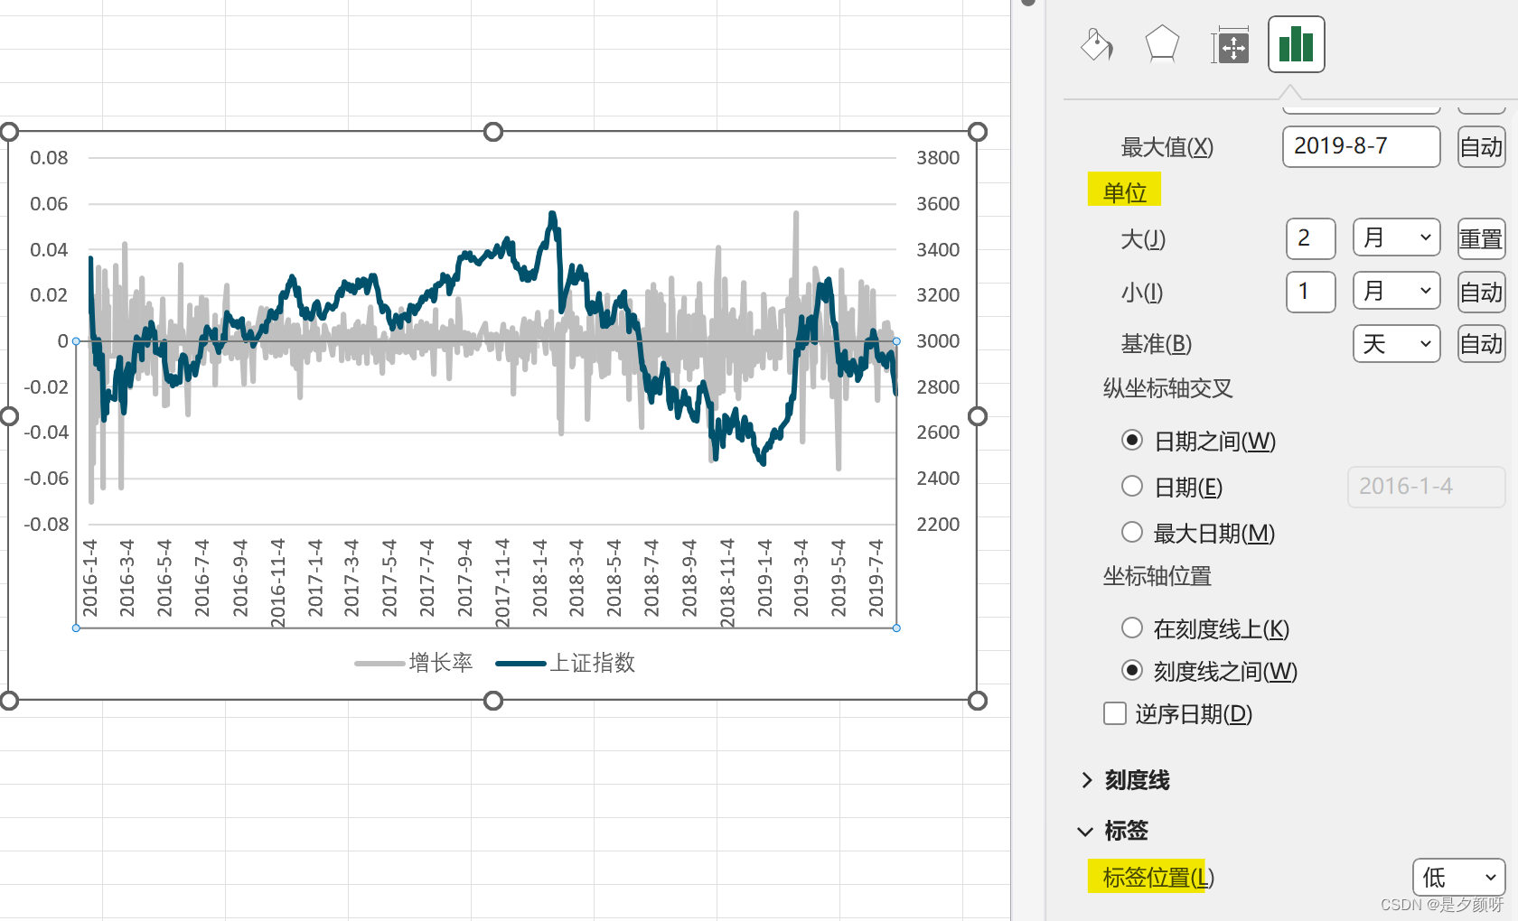The image size is (1518, 921).
Task: Open the Fill & Line paint bucket tab
Action: point(1096,44)
